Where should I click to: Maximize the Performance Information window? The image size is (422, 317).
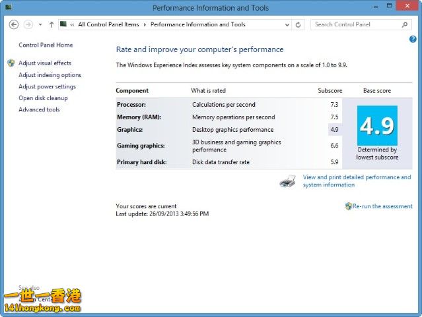pos(390,6)
